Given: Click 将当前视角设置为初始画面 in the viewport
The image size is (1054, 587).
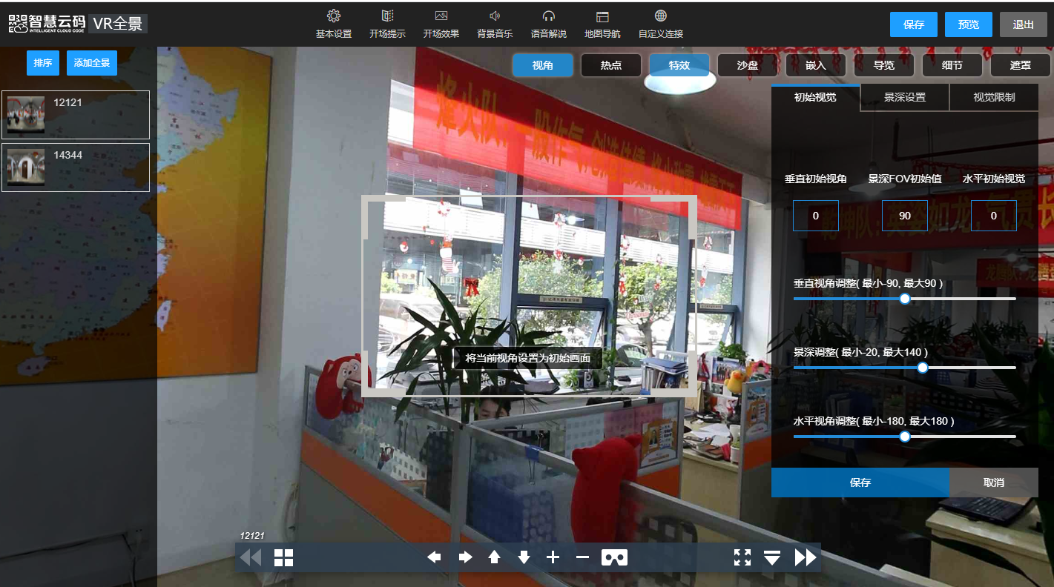Looking at the screenshot, I should pos(527,358).
